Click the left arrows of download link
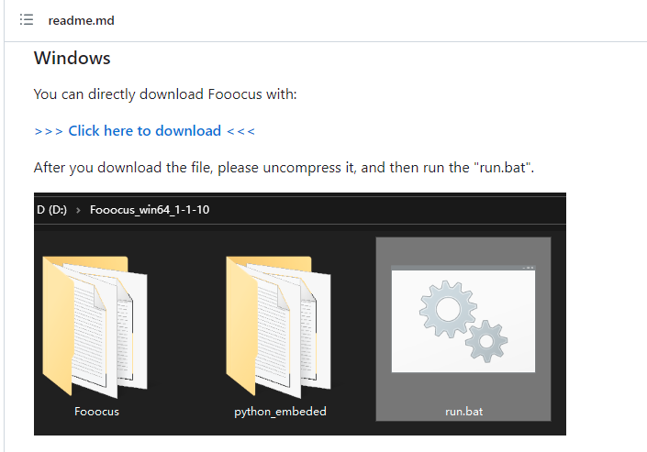The image size is (647, 452). [x=49, y=131]
